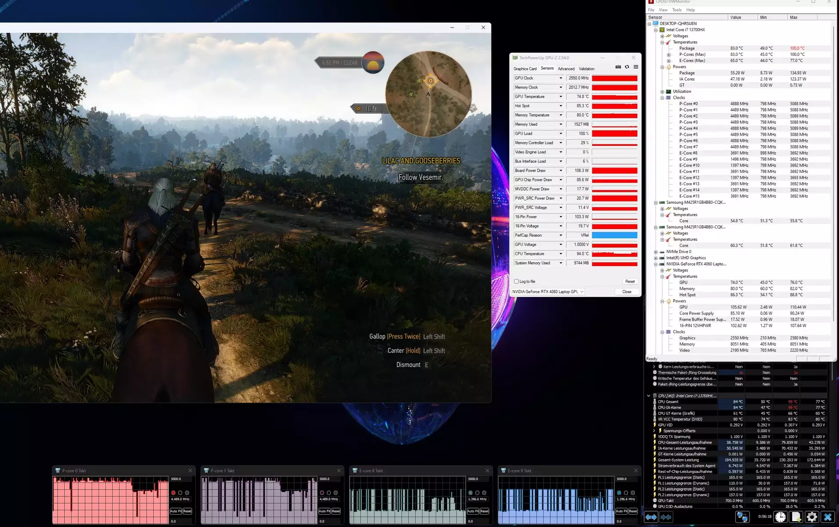Collapse Intel Core i7 13700HX node
The width and height of the screenshot is (839, 527).
coord(656,30)
